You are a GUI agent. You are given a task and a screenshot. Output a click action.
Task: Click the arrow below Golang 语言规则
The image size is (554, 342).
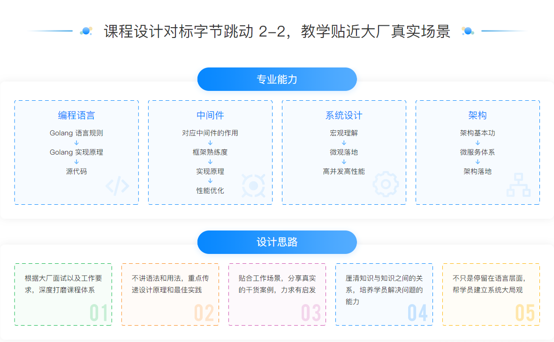tap(76, 142)
